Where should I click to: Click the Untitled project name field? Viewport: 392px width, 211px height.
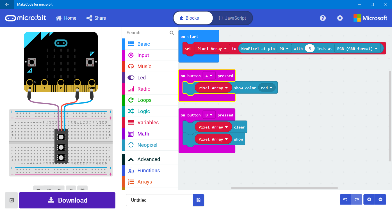pos(159,200)
